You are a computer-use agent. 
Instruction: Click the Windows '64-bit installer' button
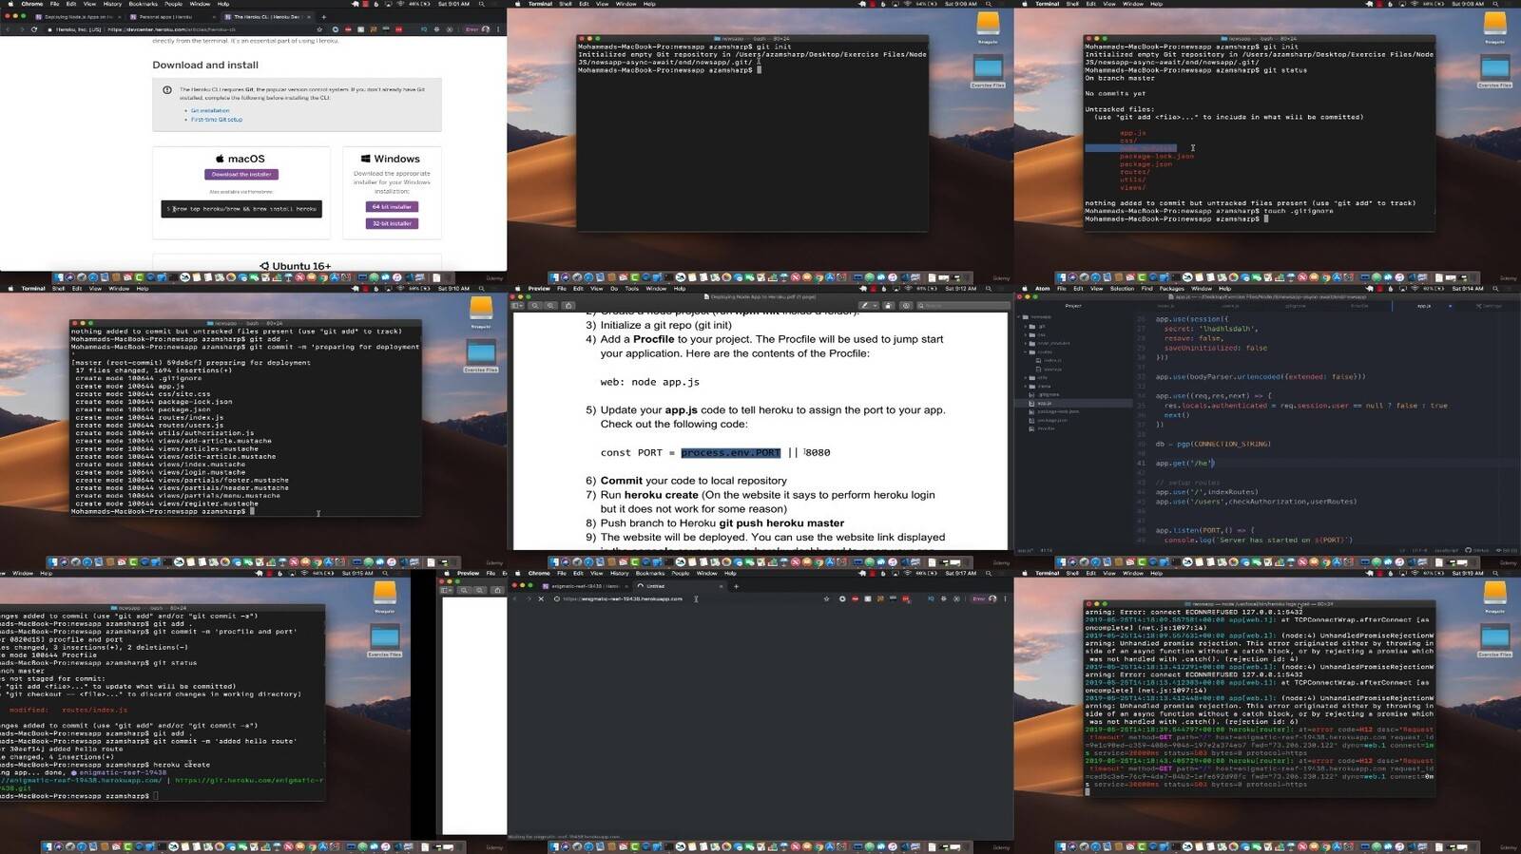point(392,206)
